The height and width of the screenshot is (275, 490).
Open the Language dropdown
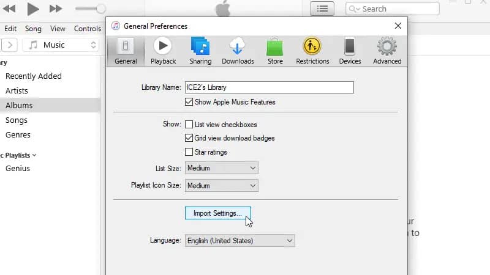pos(239,241)
